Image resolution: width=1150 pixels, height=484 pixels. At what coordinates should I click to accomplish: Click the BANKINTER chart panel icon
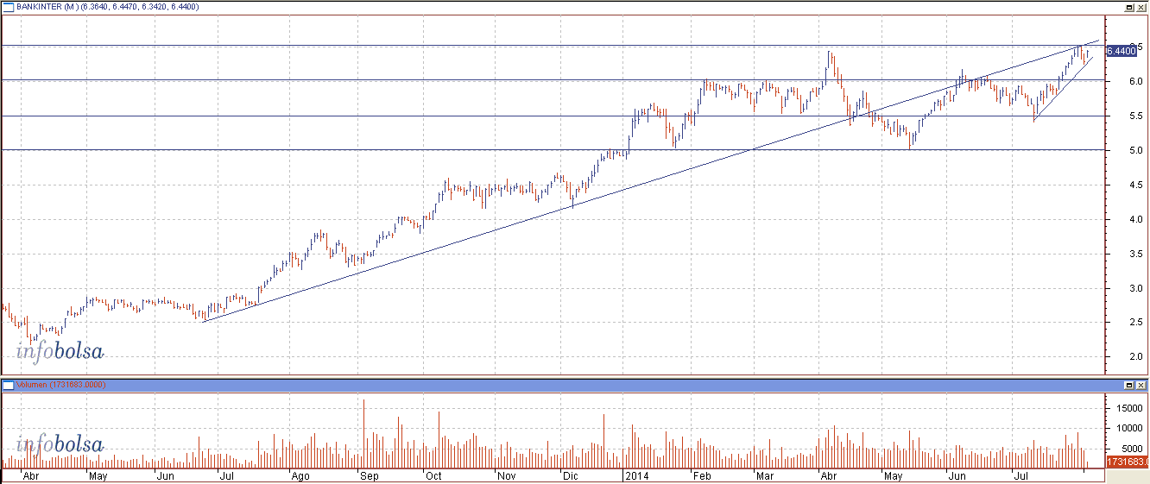pyautogui.click(x=9, y=6)
